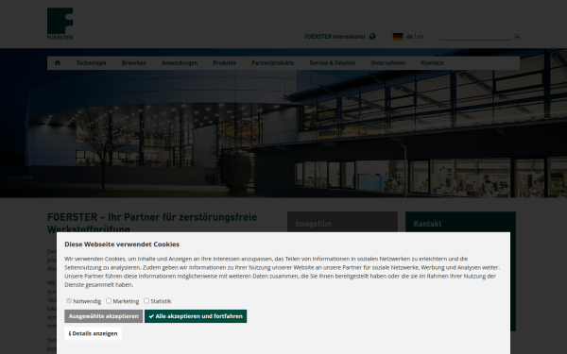Switch language to de
567x354 pixels.
(409, 37)
